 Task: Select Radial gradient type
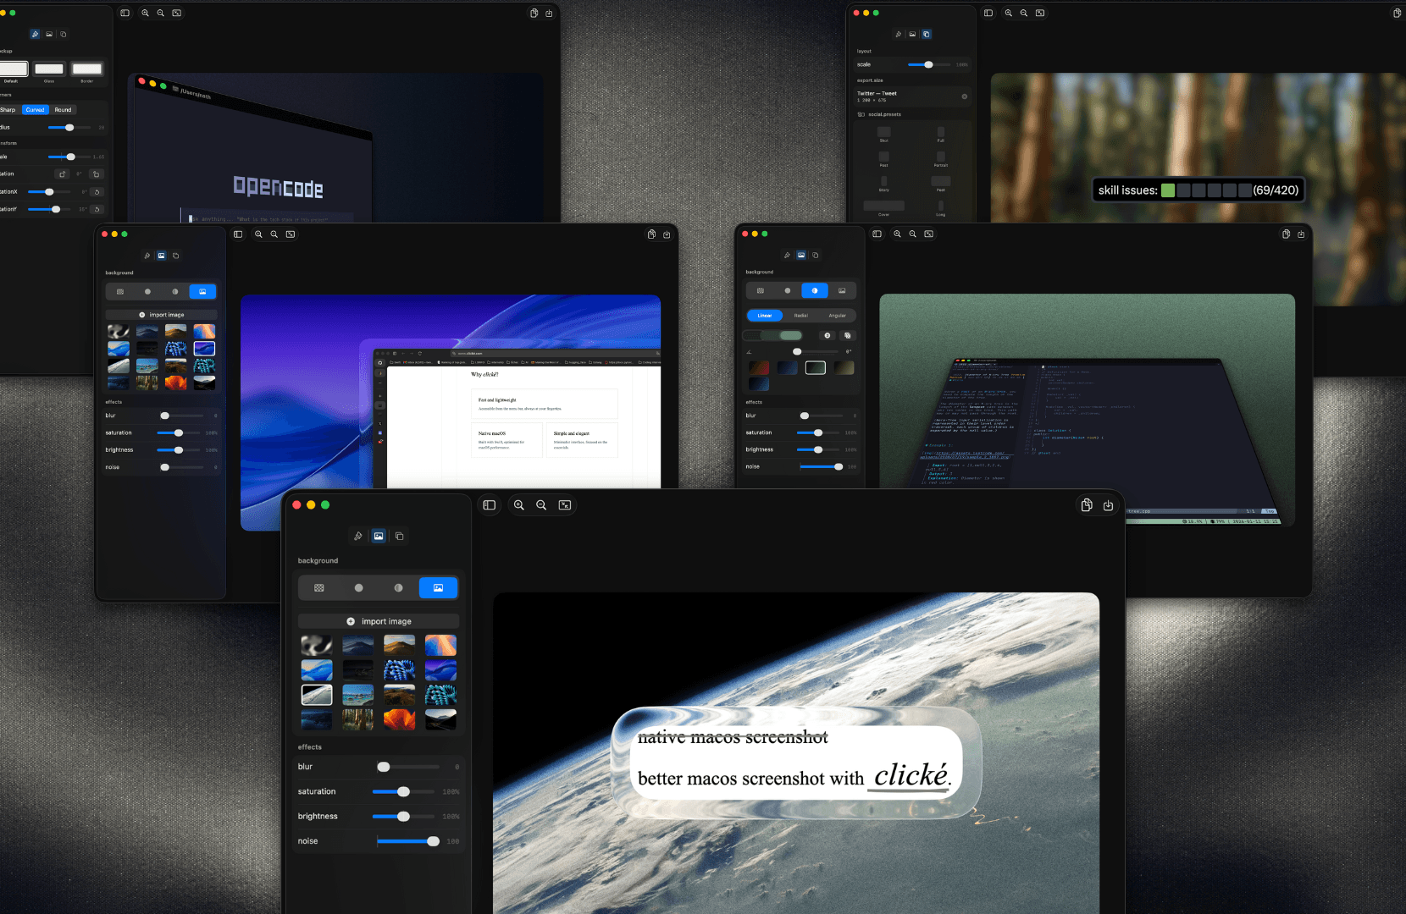800,316
